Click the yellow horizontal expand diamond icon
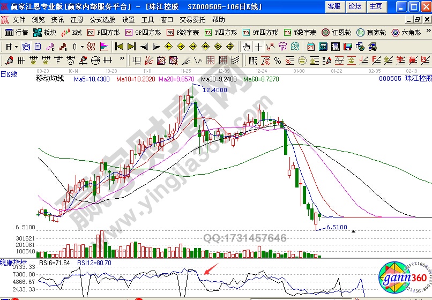Image resolution: width=432 pixels, height=300 pixels. [193, 47]
